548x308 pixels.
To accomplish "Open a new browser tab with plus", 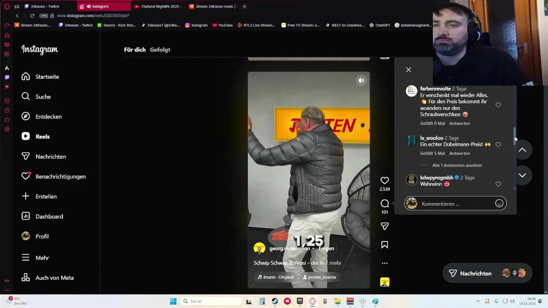I will pos(244,6).
